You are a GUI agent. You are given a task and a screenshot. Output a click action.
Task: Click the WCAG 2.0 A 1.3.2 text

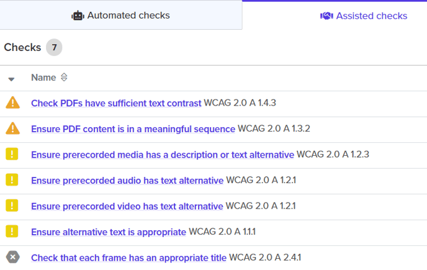coord(274,128)
